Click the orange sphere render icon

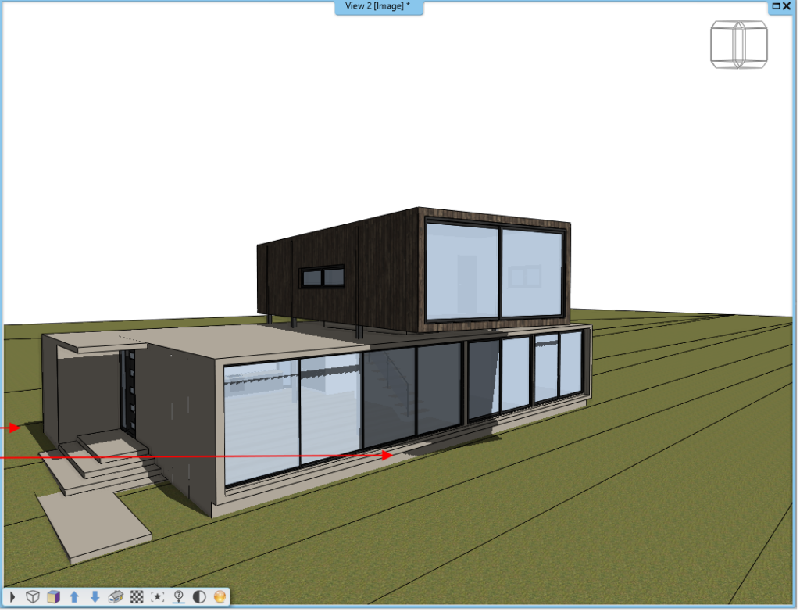[x=220, y=598]
